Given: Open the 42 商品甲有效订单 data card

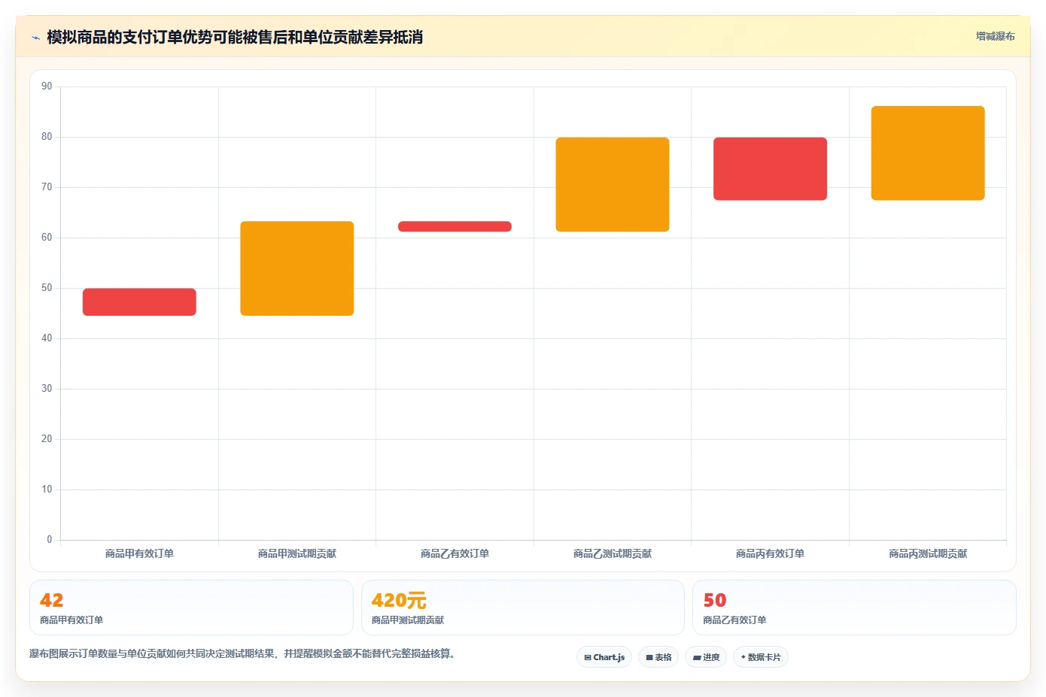Looking at the screenshot, I should coord(191,608).
